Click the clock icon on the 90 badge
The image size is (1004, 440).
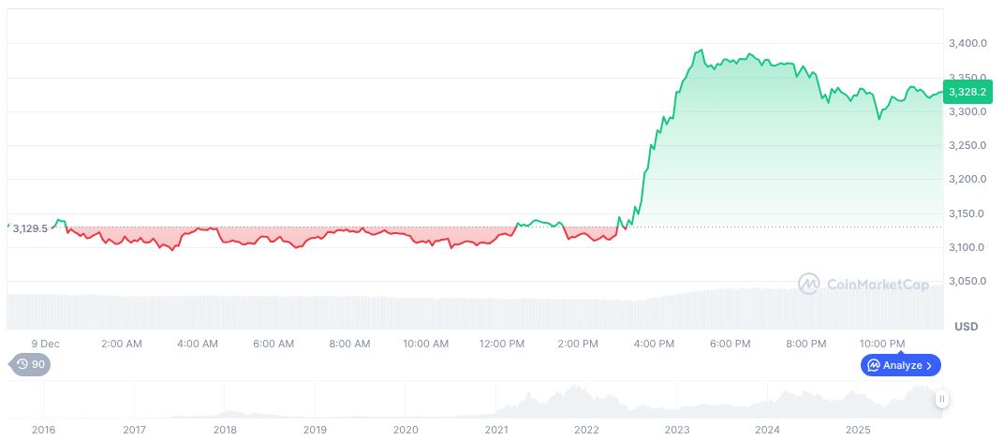(x=22, y=364)
